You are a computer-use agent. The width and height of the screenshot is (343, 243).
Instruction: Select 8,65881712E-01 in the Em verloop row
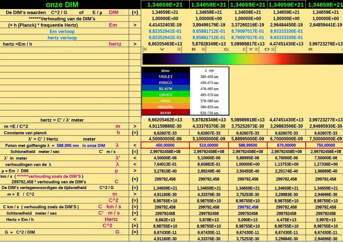209,31
